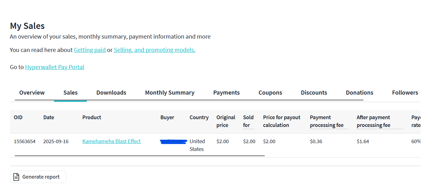The height and width of the screenshot is (192, 435).
Task: Open the Overview tab
Action: (32, 93)
